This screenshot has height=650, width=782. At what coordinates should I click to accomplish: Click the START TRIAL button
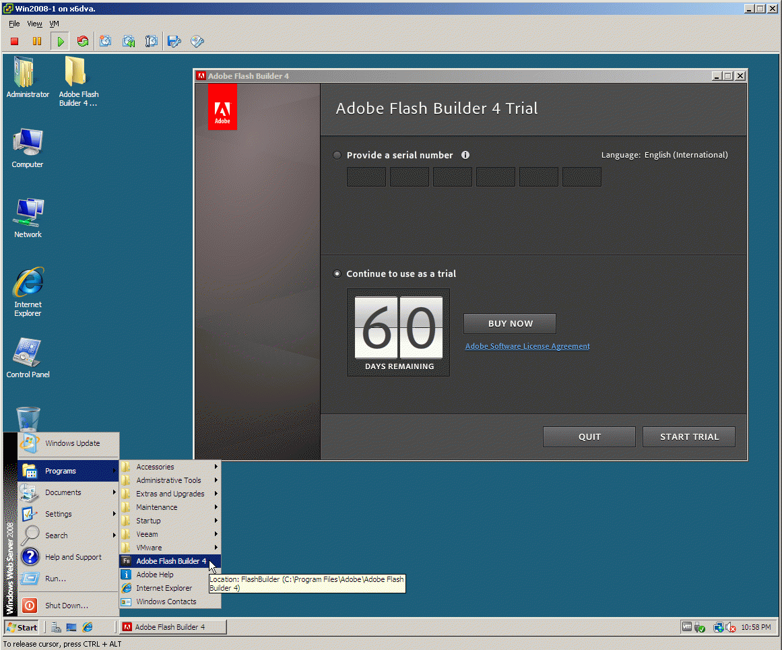pyautogui.click(x=689, y=436)
